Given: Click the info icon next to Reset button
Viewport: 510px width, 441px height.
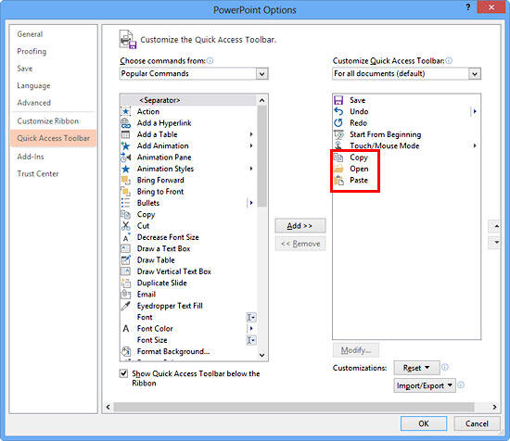Looking at the screenshot, I should [444, 367].
